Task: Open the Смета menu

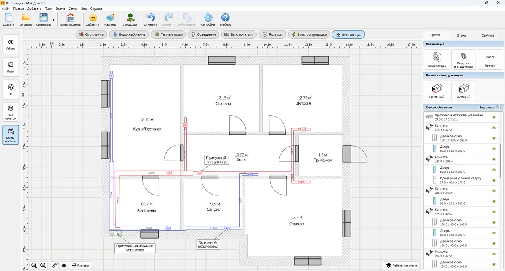Action: tap(74, 8)
